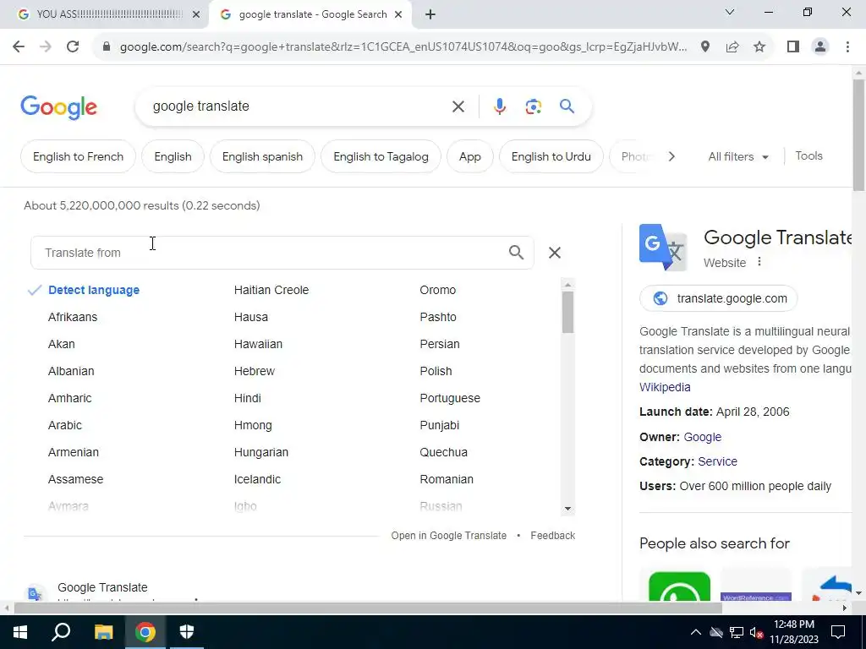Viewport: 866px width, 649px height.
Task: Open Chrome's three-dot menu
Action: click(x=847, y=47)
